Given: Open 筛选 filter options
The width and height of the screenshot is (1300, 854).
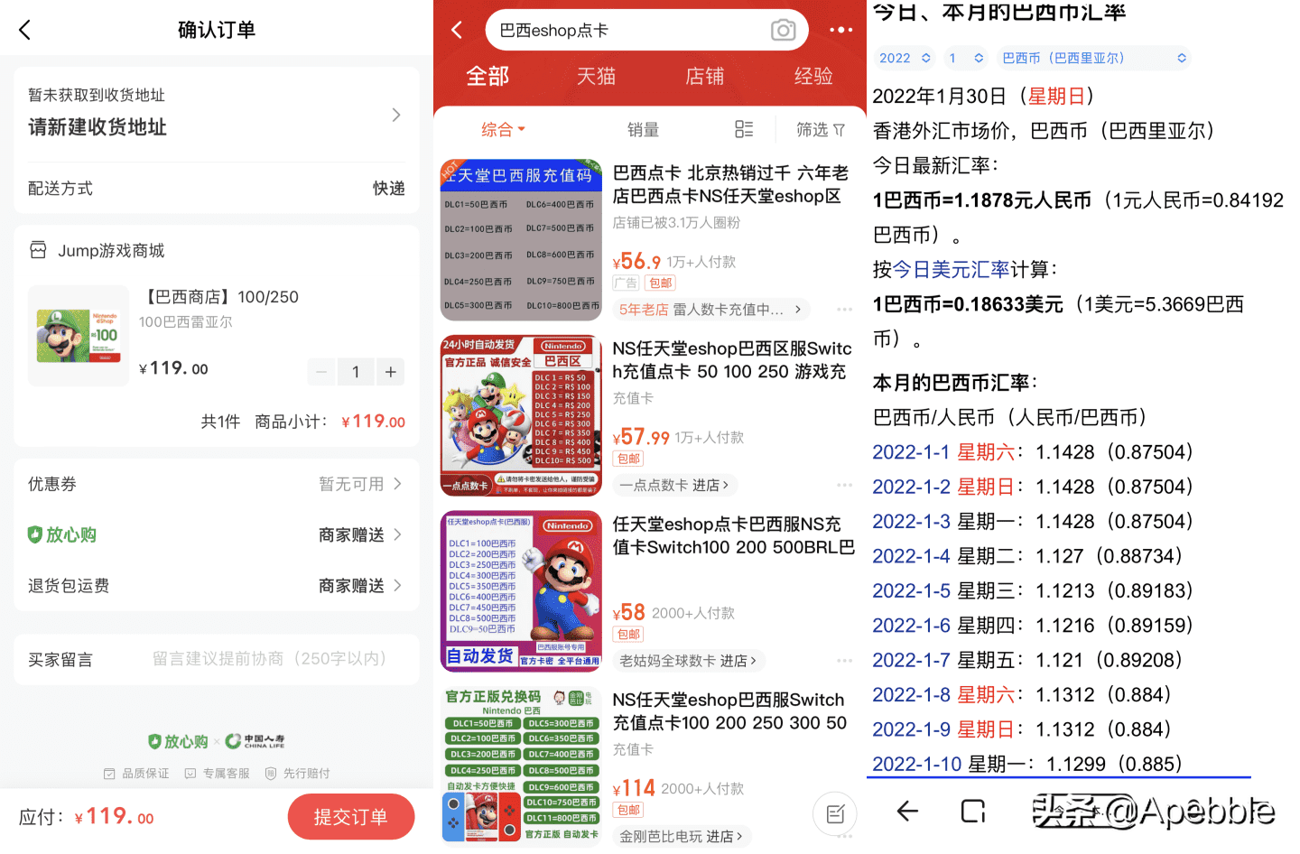Looking at the screenshot, I should 821,129.
